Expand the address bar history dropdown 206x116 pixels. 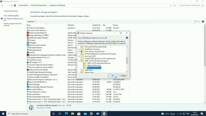click(171, 5)
